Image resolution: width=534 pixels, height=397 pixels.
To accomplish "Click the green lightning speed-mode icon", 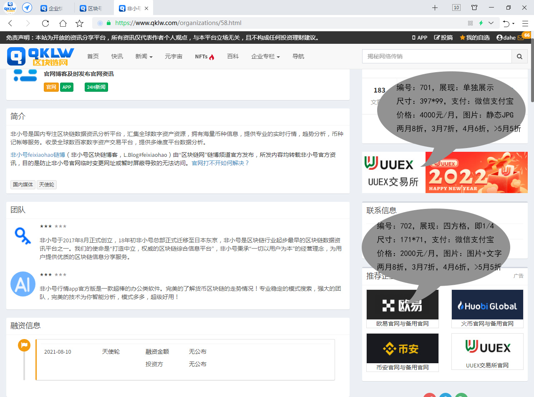I will 481,23.
